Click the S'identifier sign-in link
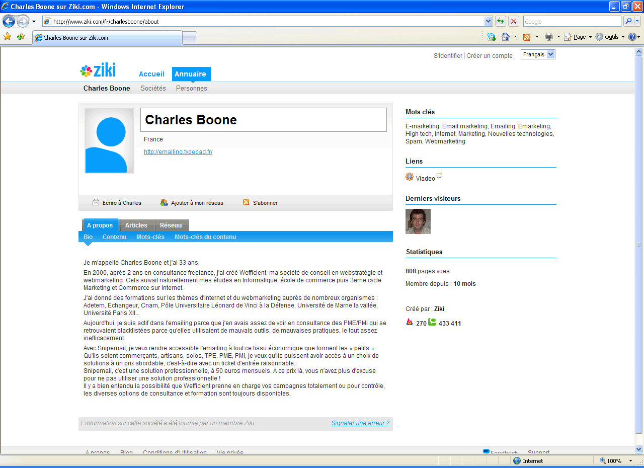 (x=448, y=56)
